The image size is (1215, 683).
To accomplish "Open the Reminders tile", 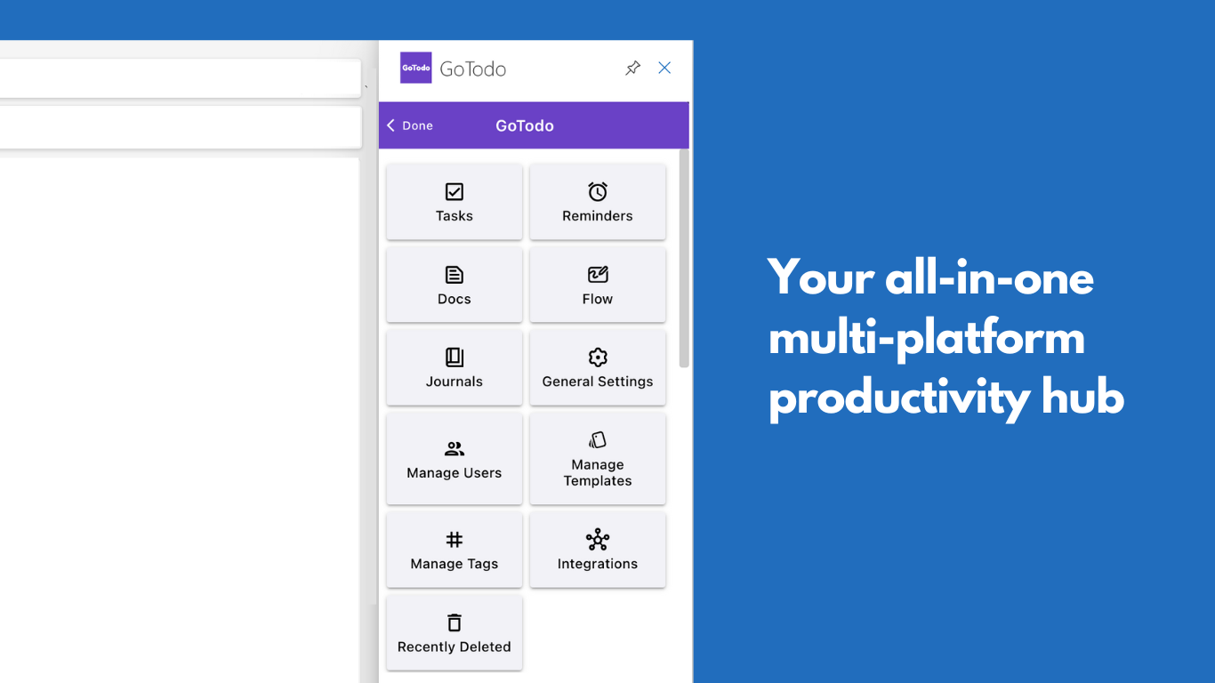I will (598, 202).
